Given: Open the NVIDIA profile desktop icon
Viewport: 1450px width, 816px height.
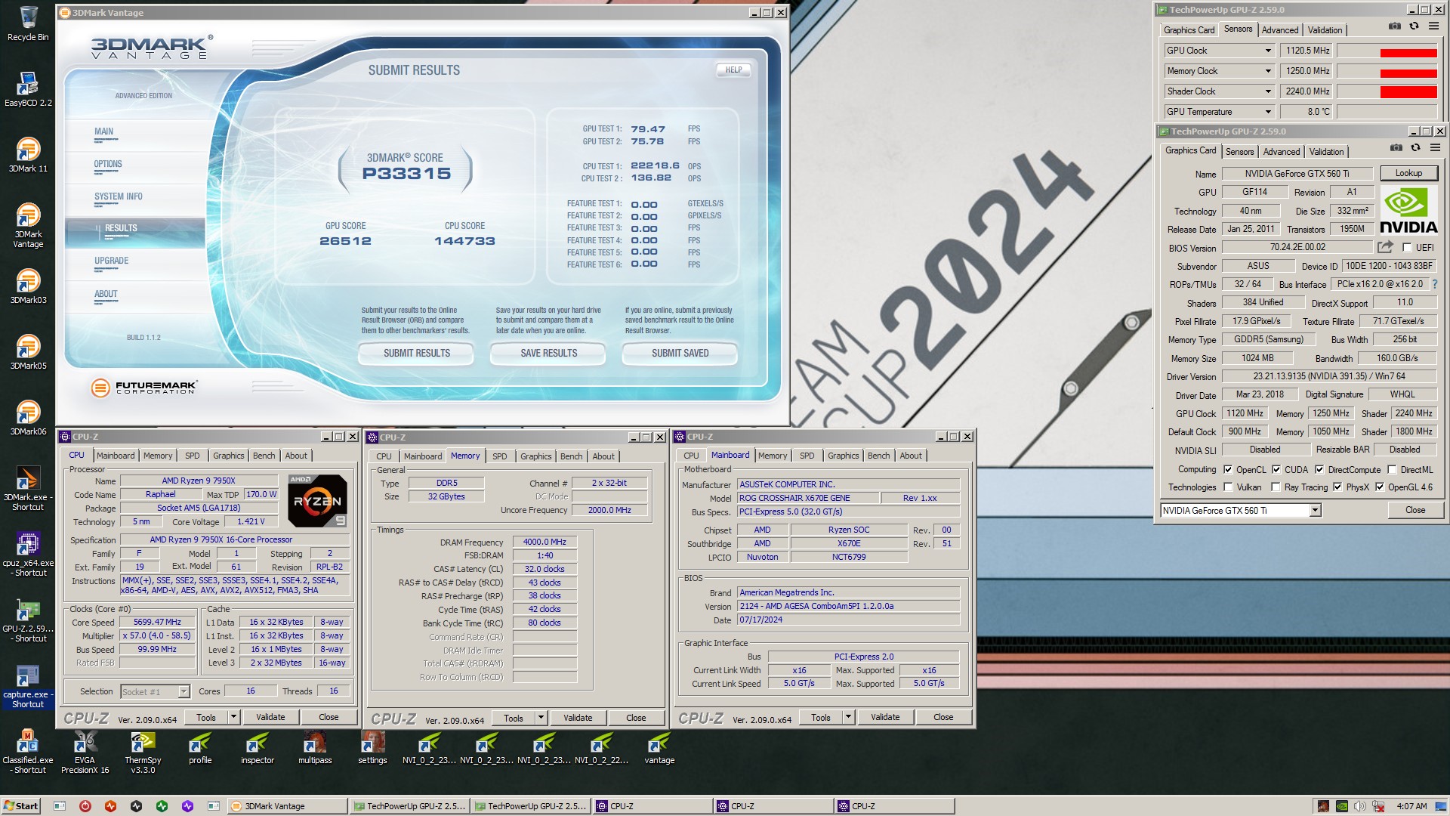Looking at the screenshot, I should click(200, 746).
